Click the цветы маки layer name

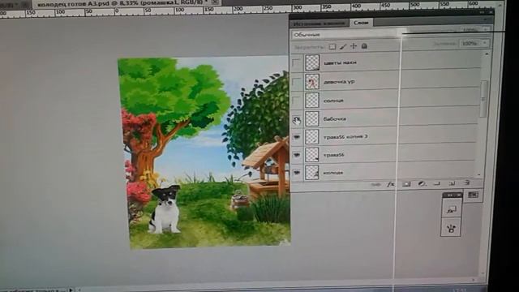point(340,62)
